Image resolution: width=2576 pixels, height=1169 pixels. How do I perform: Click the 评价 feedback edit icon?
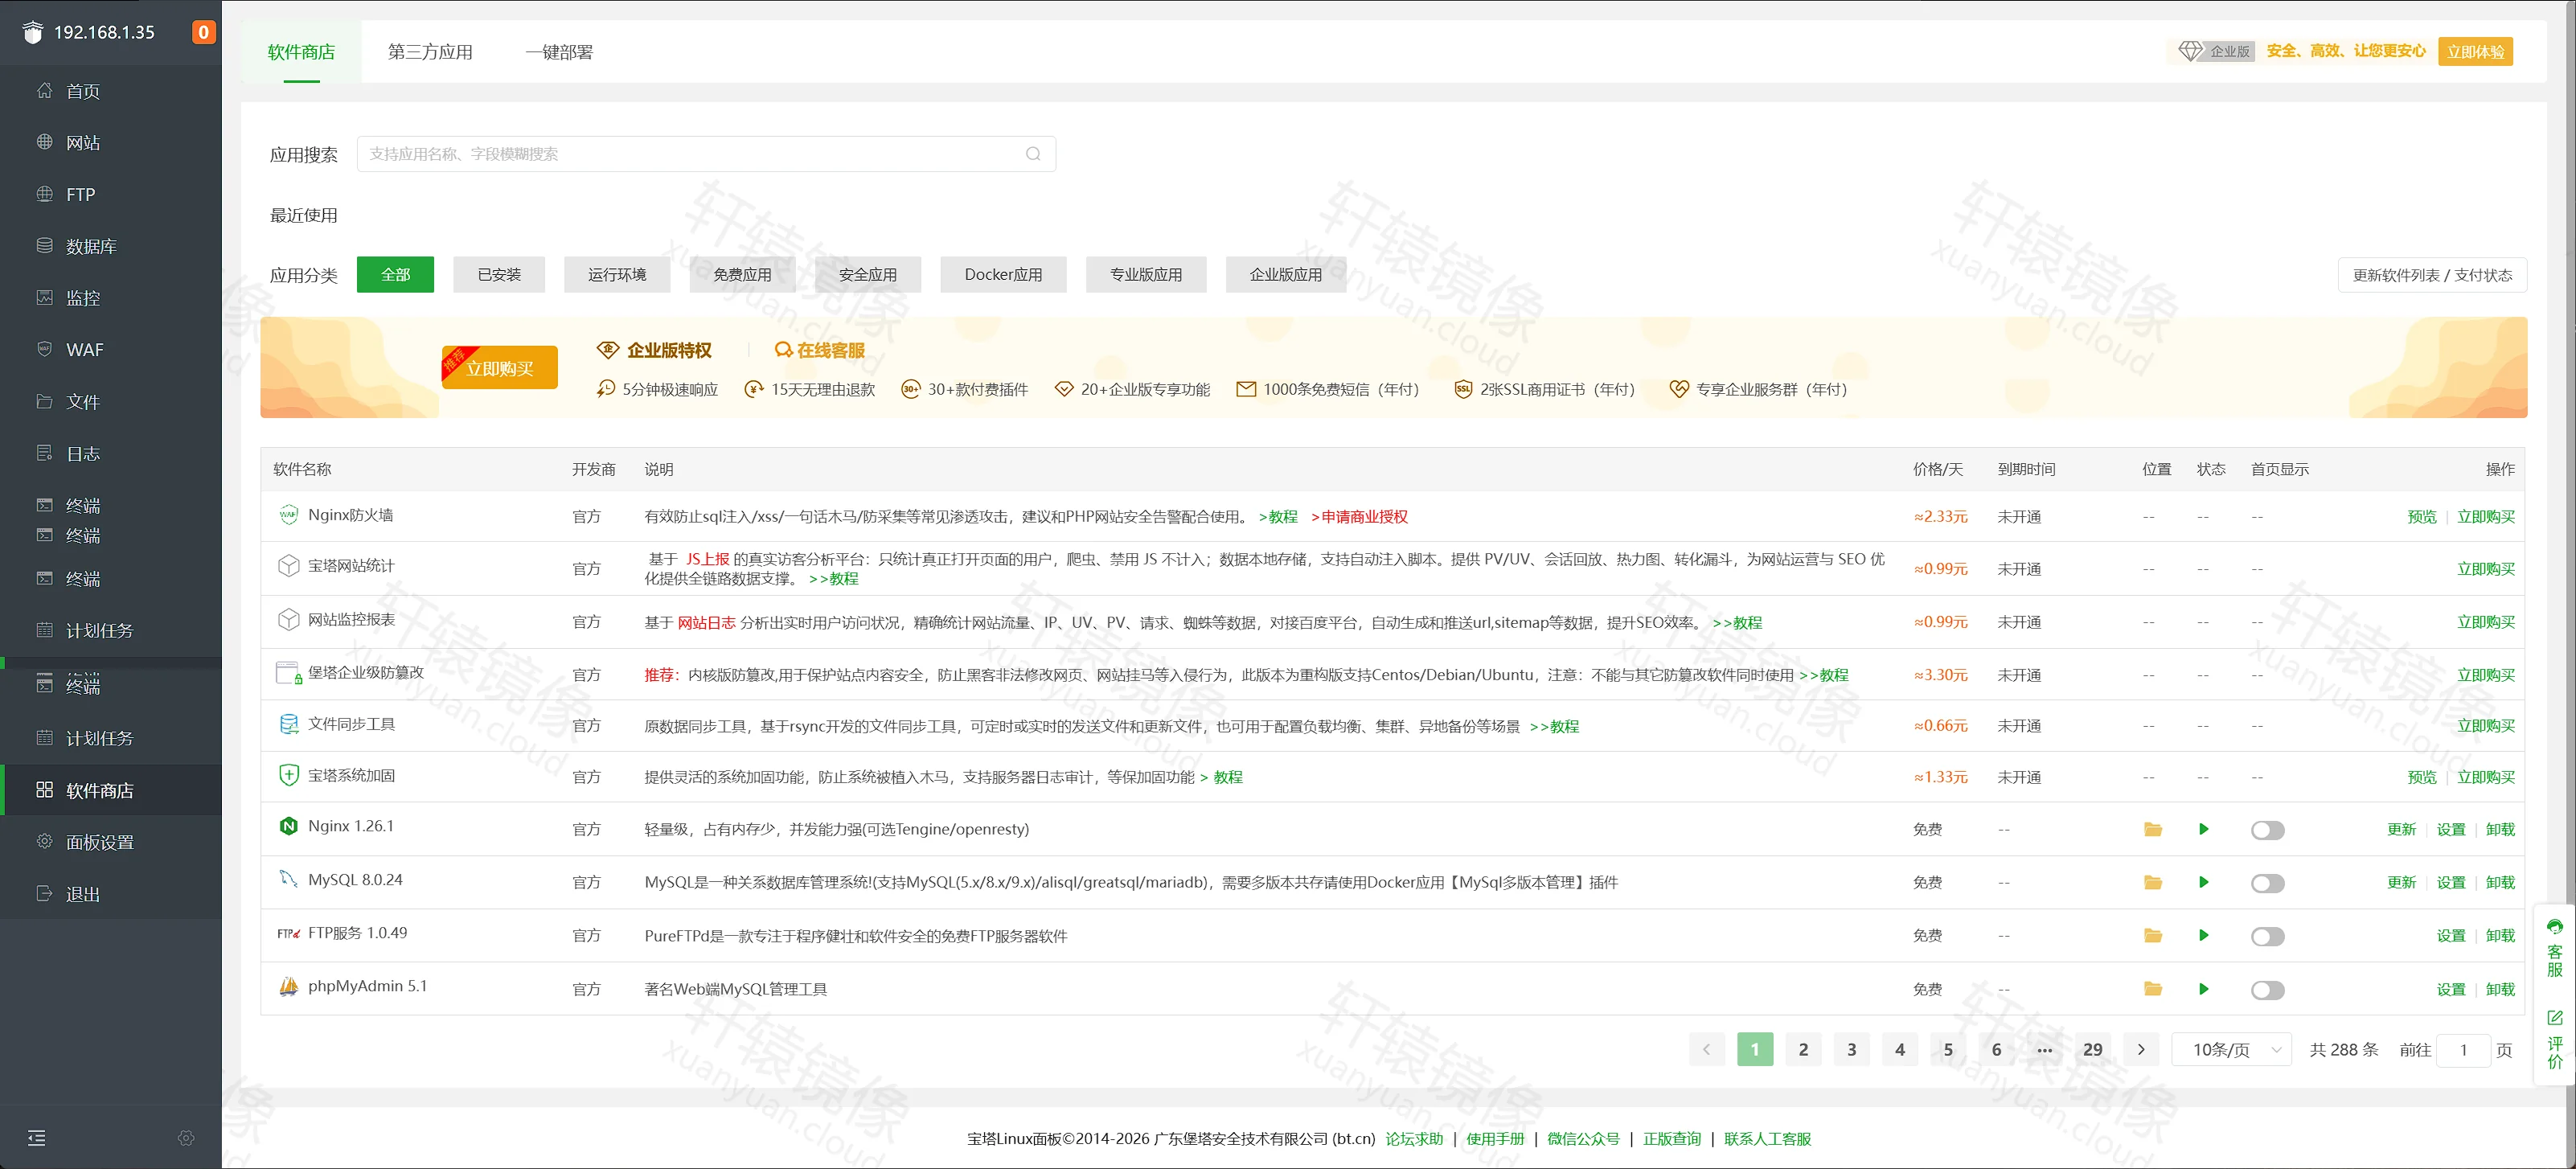coord(2555,1017)
